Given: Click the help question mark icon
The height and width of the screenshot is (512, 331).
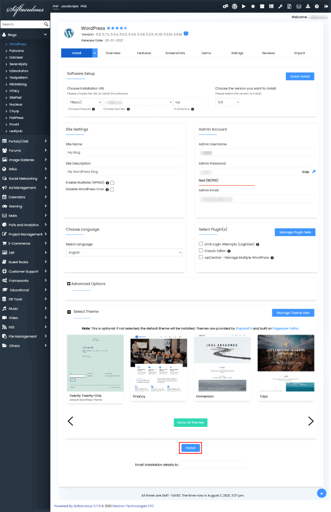Looking at the screenshot, I should 317,6.
